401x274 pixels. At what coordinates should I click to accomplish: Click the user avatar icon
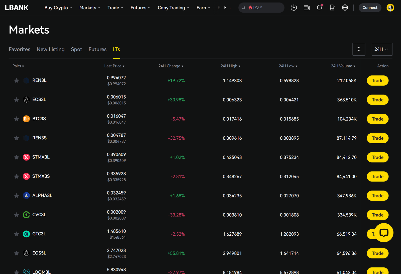coord(390,8)
